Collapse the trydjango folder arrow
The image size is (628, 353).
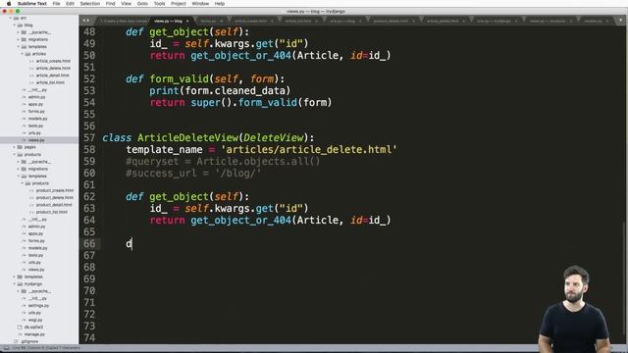(14, 284)
